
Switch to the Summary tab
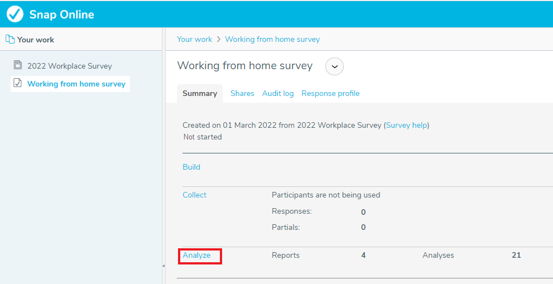coord(200,94)
